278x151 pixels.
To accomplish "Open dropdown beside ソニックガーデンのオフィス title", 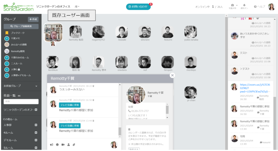I will [x=77, y=6].
